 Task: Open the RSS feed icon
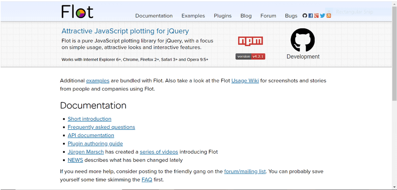click(329, 16)
